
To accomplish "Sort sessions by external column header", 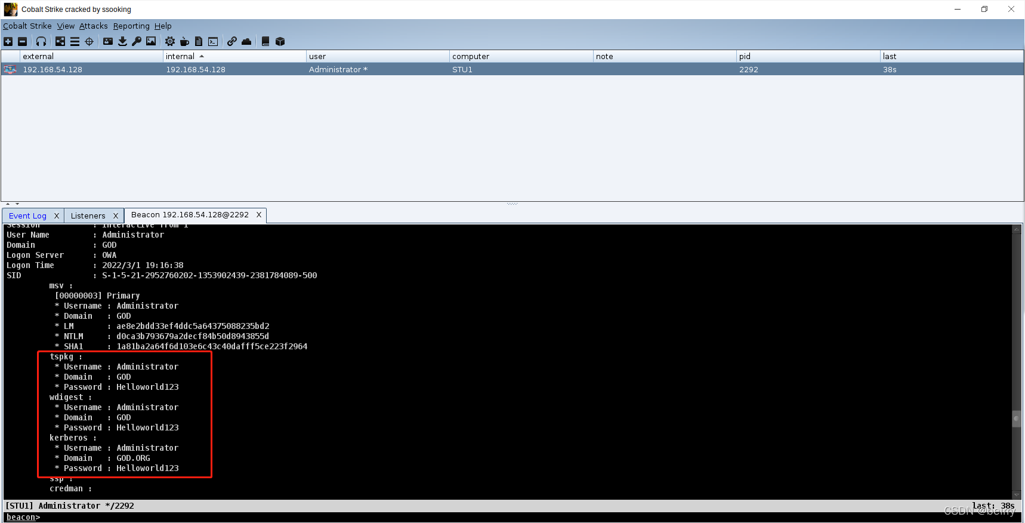I will [91, 56].
